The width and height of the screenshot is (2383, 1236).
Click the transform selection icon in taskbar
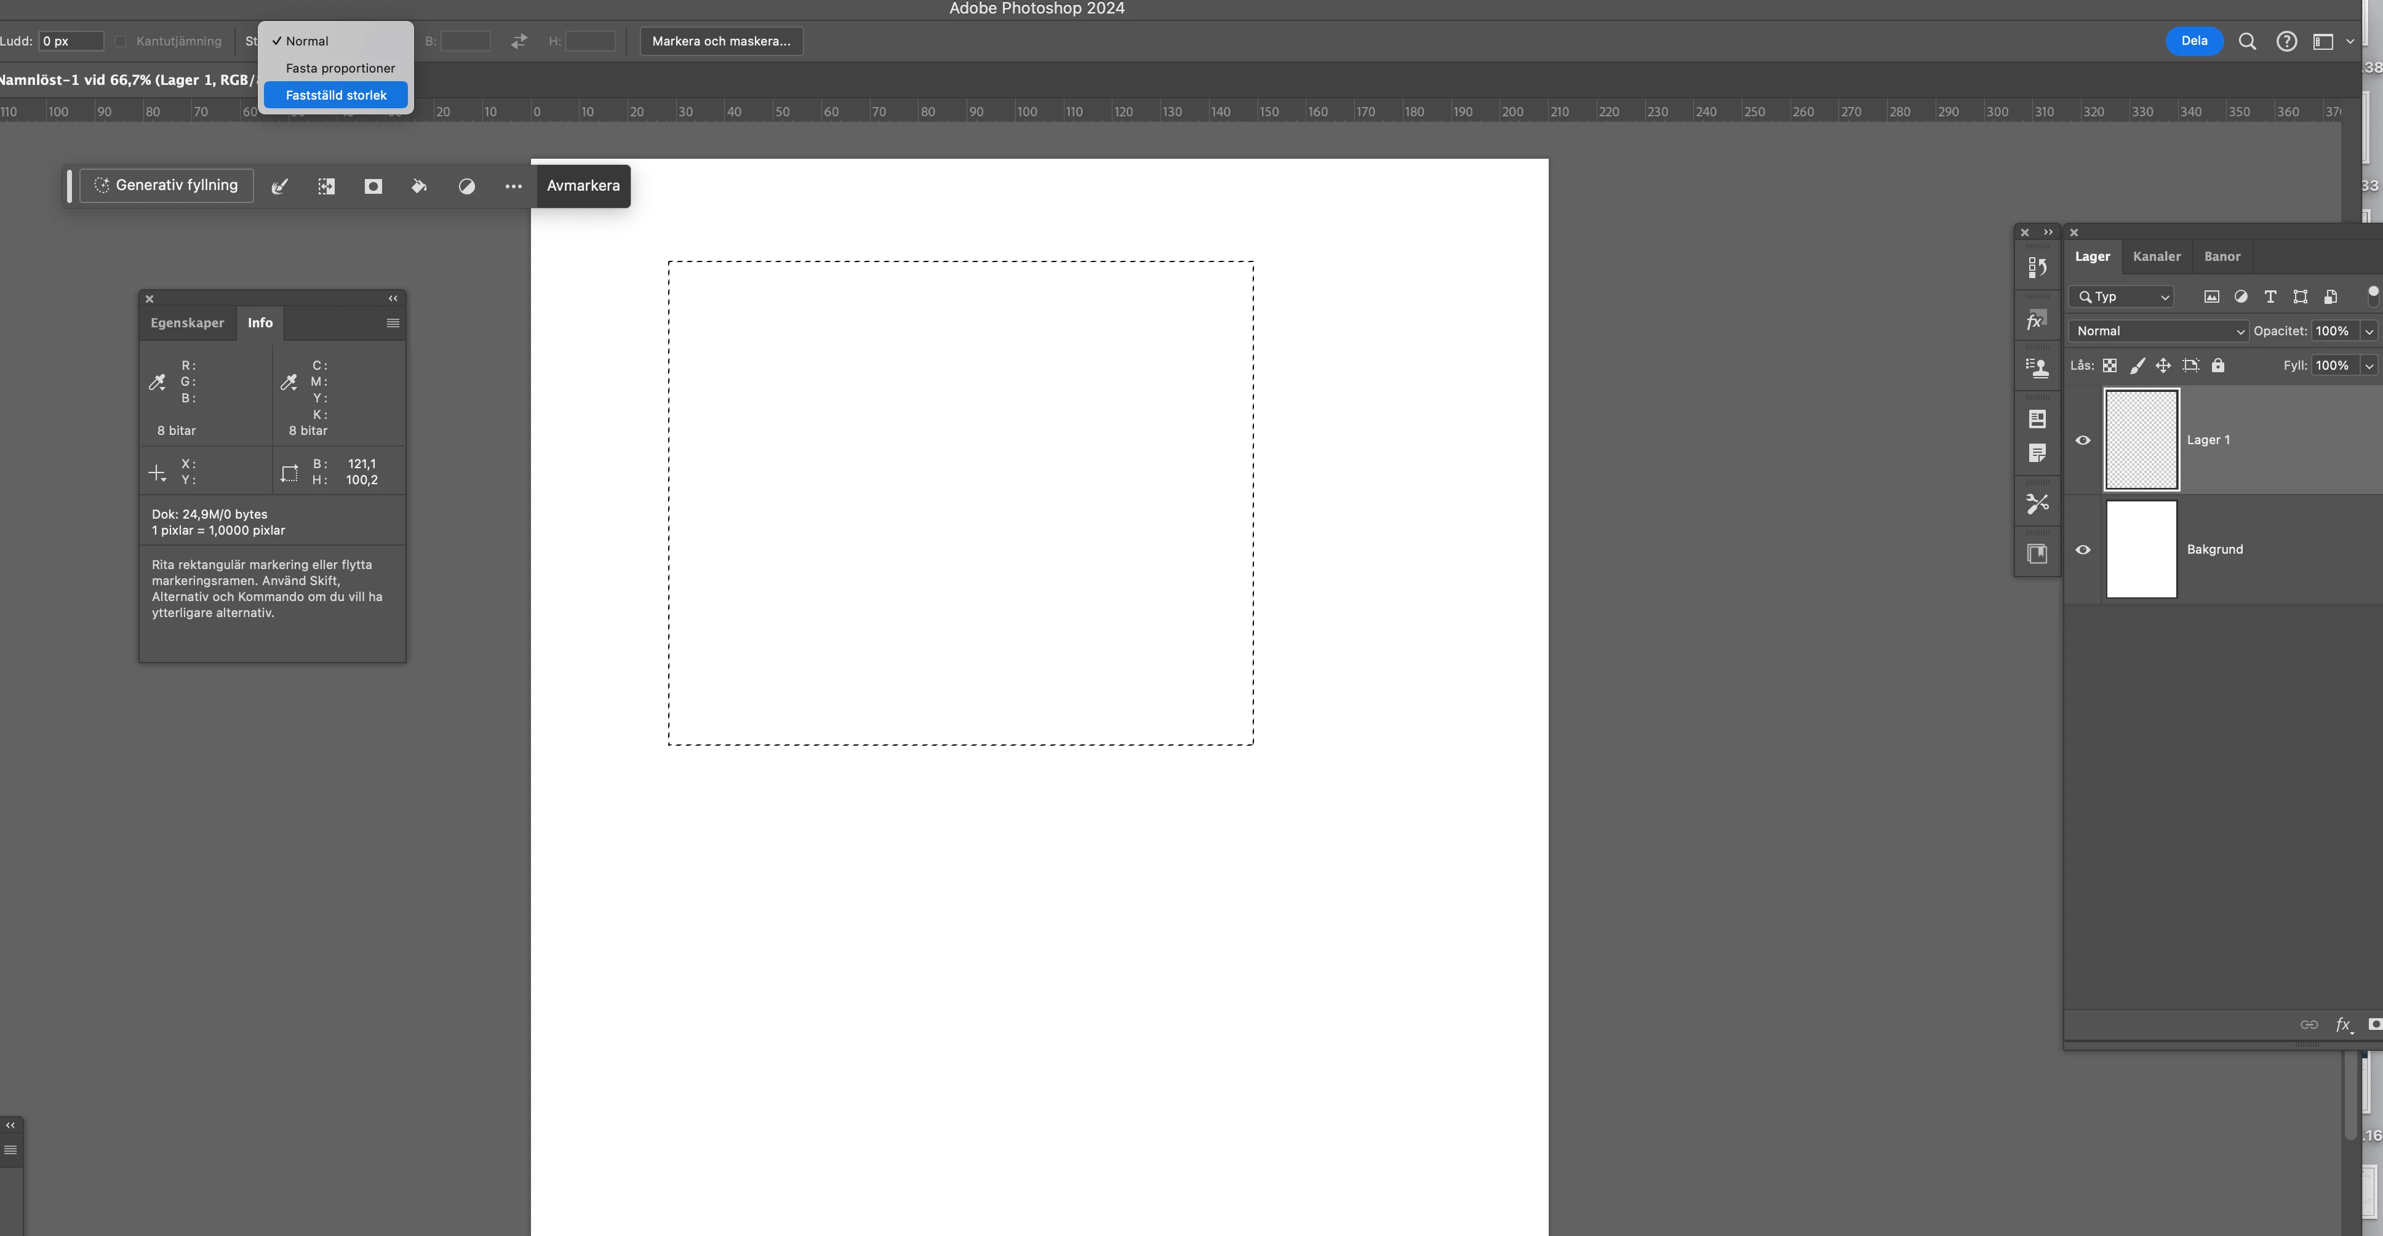[x=327, y=186]
